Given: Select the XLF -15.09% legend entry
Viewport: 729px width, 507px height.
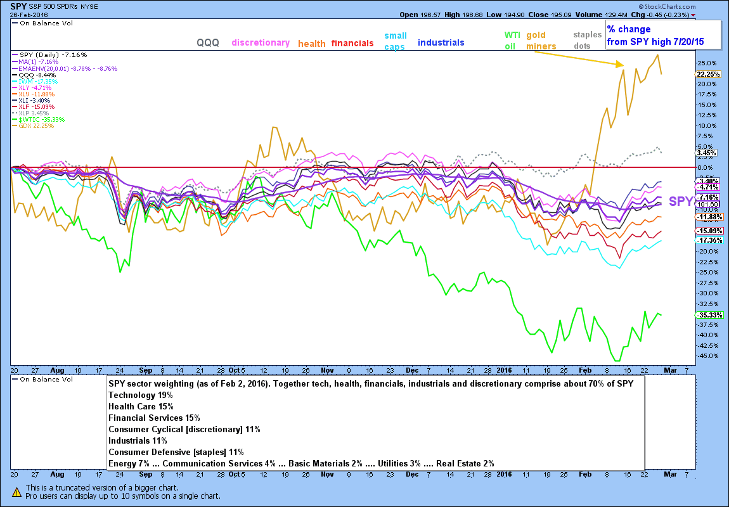Looking at the screenshot, I should tap(32, 107).
